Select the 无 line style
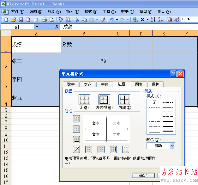Viewport: 198px width, 185px height. [x=154, y=102]
